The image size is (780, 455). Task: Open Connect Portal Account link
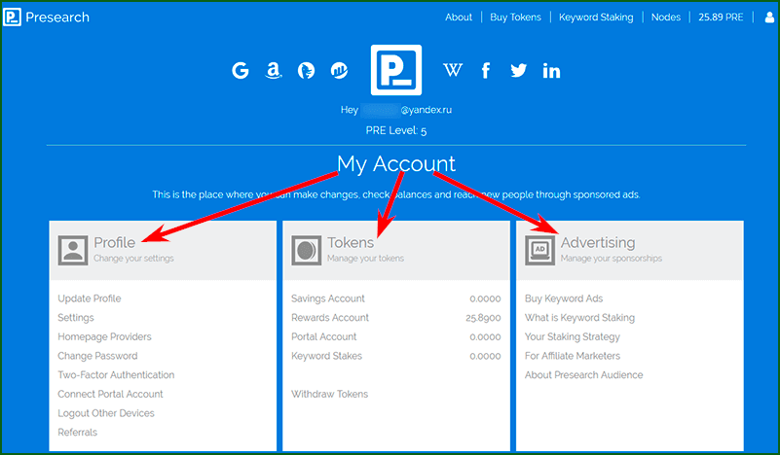110,394
